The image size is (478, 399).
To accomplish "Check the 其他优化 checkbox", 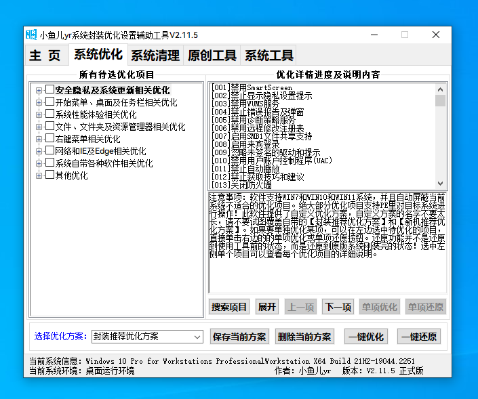I will coord(49,175).
